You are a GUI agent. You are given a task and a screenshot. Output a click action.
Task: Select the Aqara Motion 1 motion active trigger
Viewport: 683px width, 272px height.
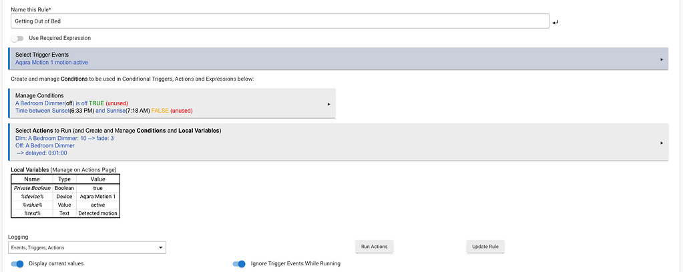pos(51,63)
